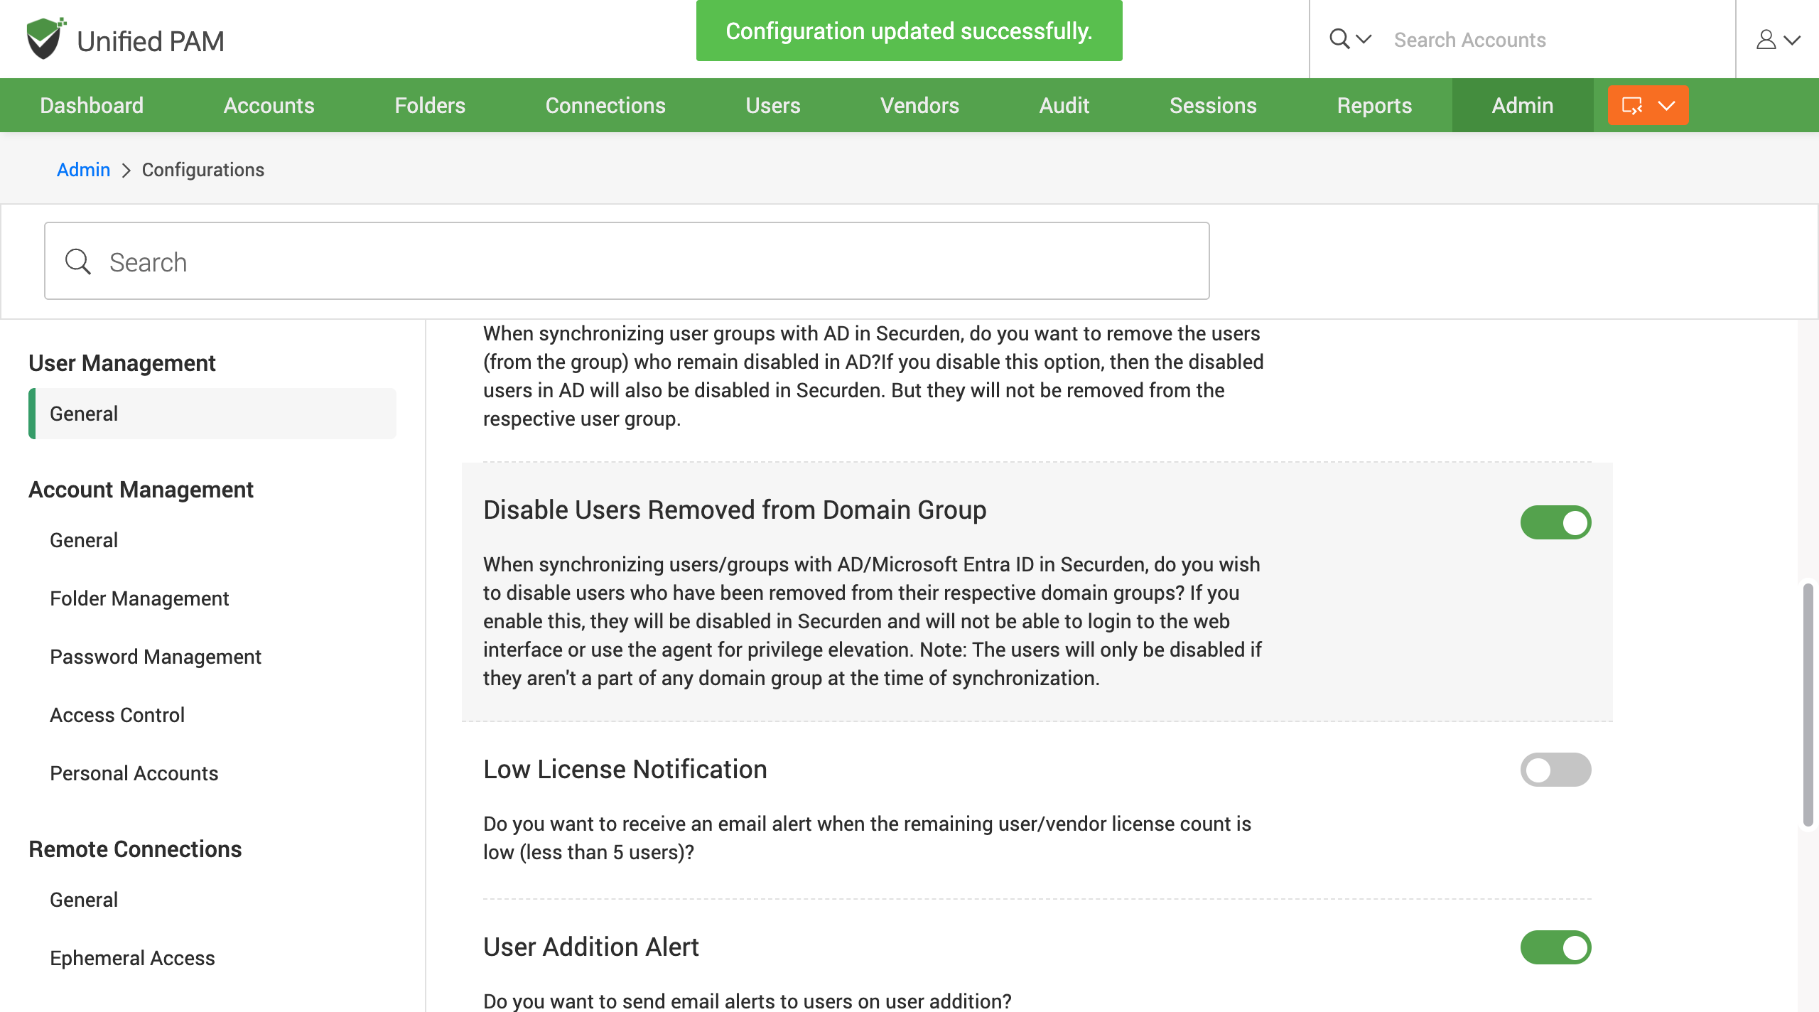Image resolution: width=1819 pixels, height=1012 pixels.
Task: Expand the search type dropdown chevron
Action: [x=1364, y=39]
